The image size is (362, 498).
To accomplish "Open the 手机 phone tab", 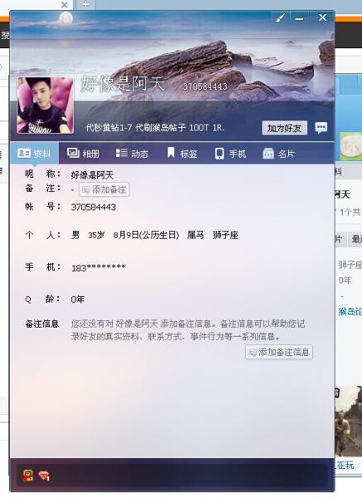I will point(230,154).
